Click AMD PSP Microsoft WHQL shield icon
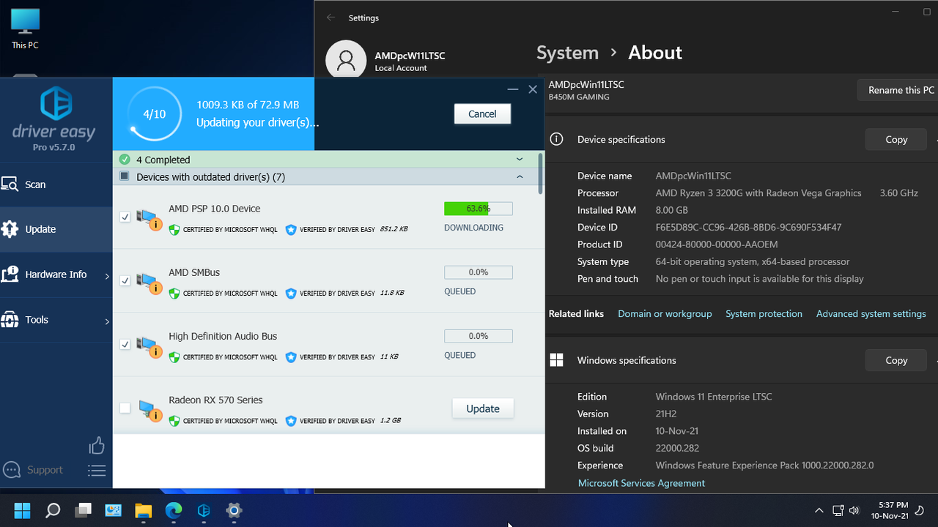The image size is (938, 527). 174,229
